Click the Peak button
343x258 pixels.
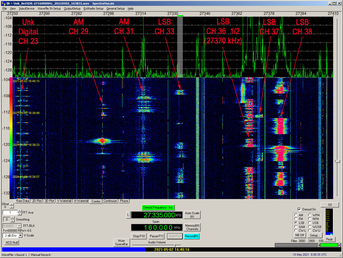pos(330,239)
